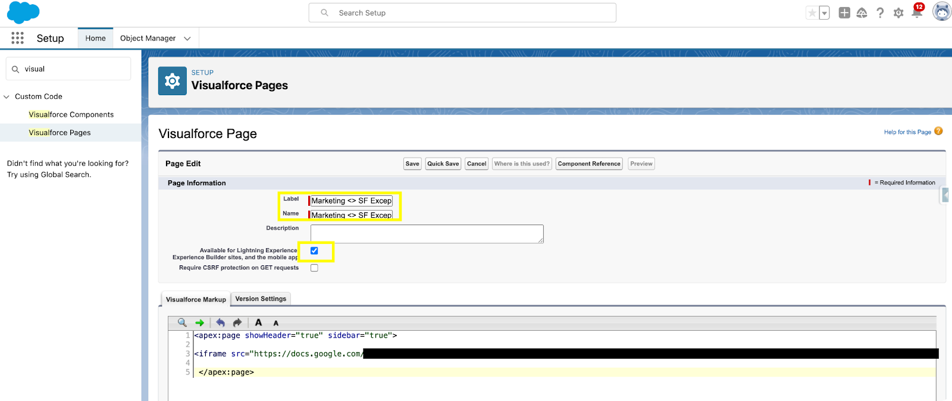Image resolution: width=952 pixels, height=401 pixels.
Task: Open the global actions plus icon
Action: [844, 12]
